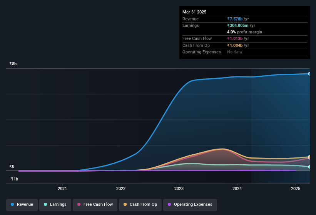Click the ₹304.805m earnings value
Image resolution: width=316 pixels, height=215 pixels.
[238, 25]
